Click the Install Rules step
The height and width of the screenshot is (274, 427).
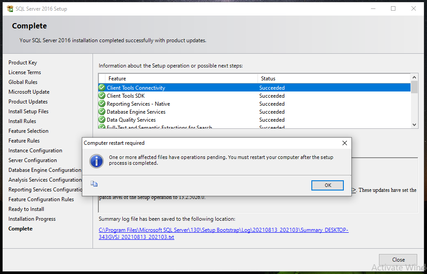tap(22, 121)
